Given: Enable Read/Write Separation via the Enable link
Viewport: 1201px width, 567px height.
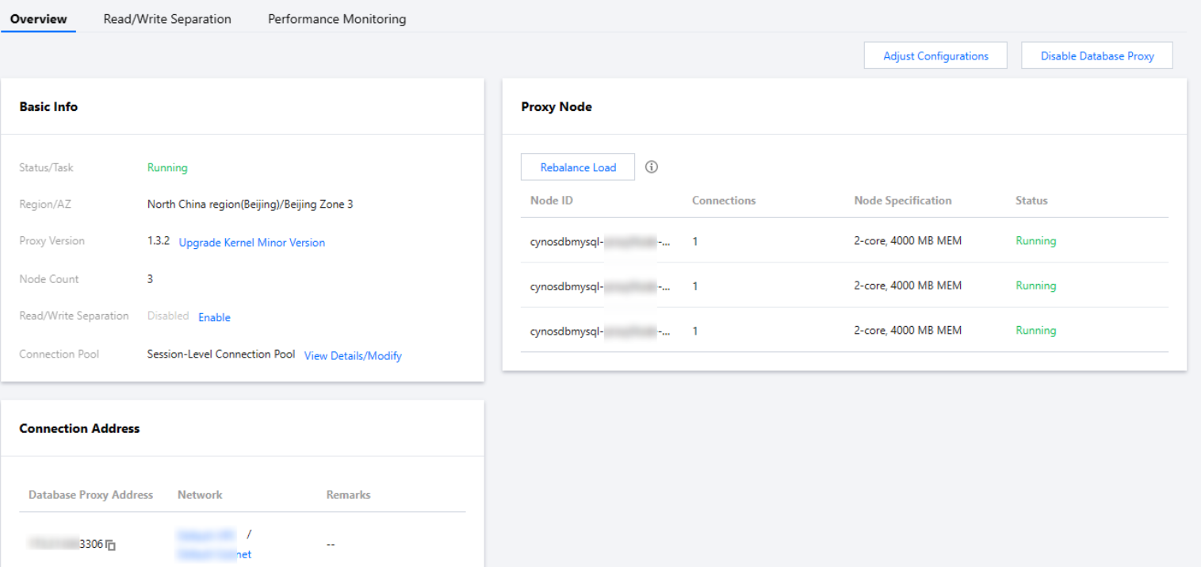Looking at the screenshot, I should (214, 317).
